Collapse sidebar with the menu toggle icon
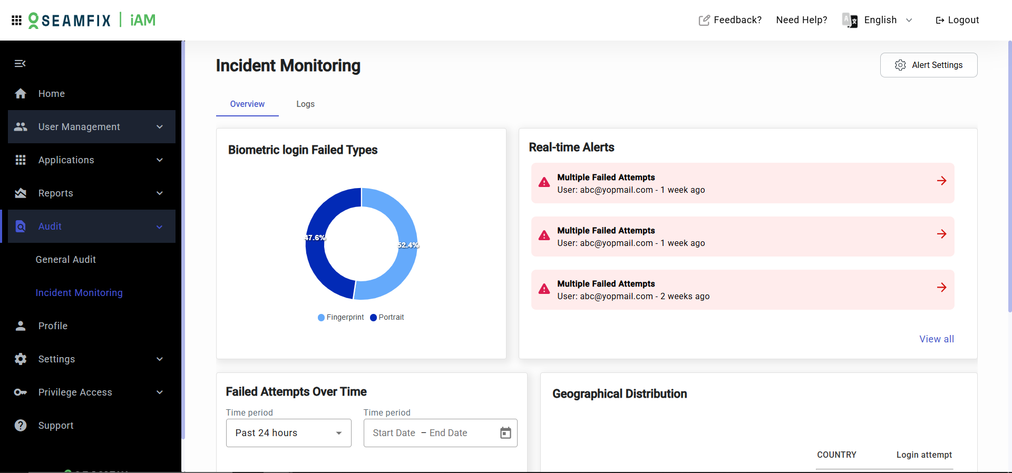 click(x=20, y=64)
